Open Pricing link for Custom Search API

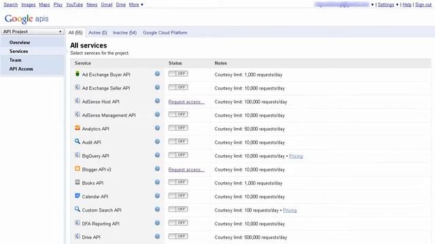point(290,210)
